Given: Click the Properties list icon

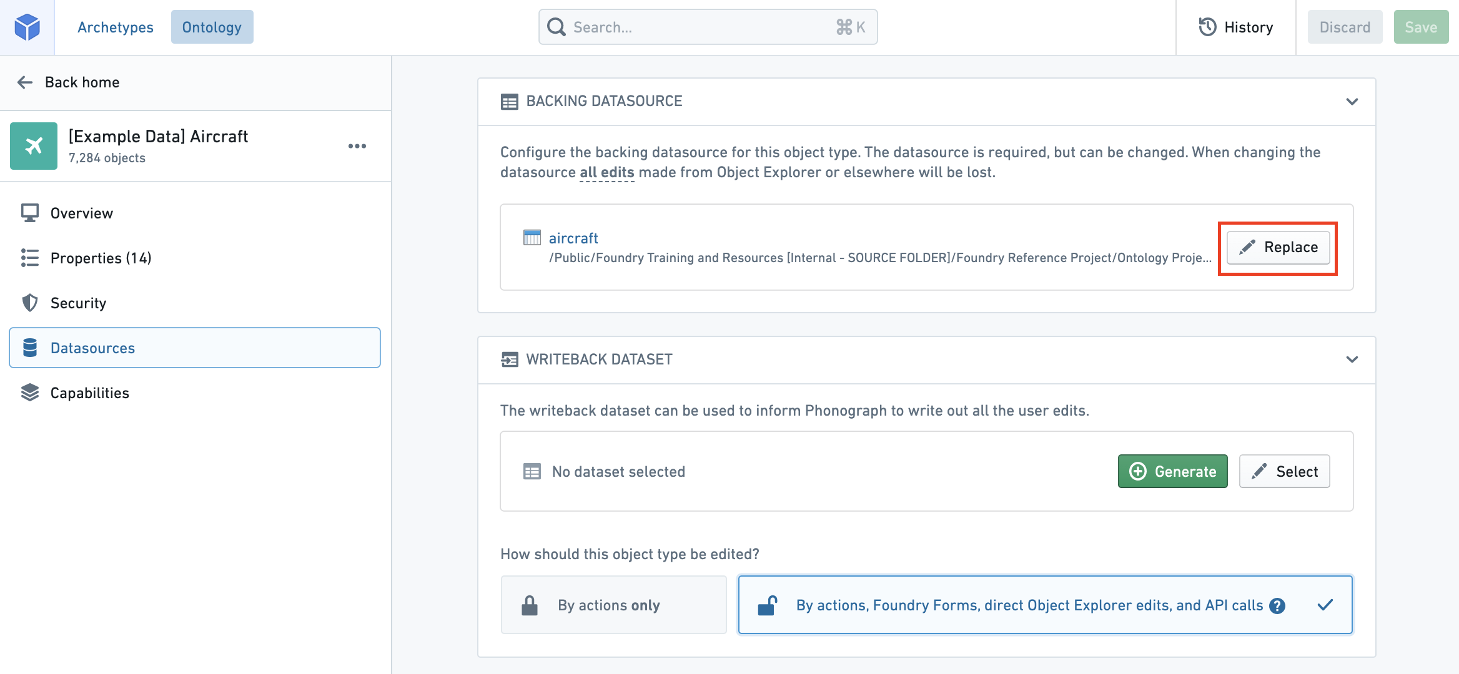Looking at the screenshot, I should point(30,258).
